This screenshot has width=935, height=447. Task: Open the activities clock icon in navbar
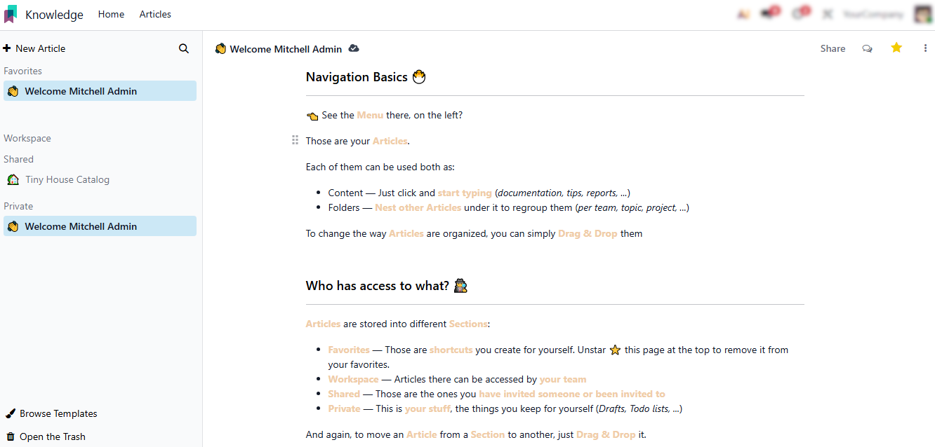799,14
